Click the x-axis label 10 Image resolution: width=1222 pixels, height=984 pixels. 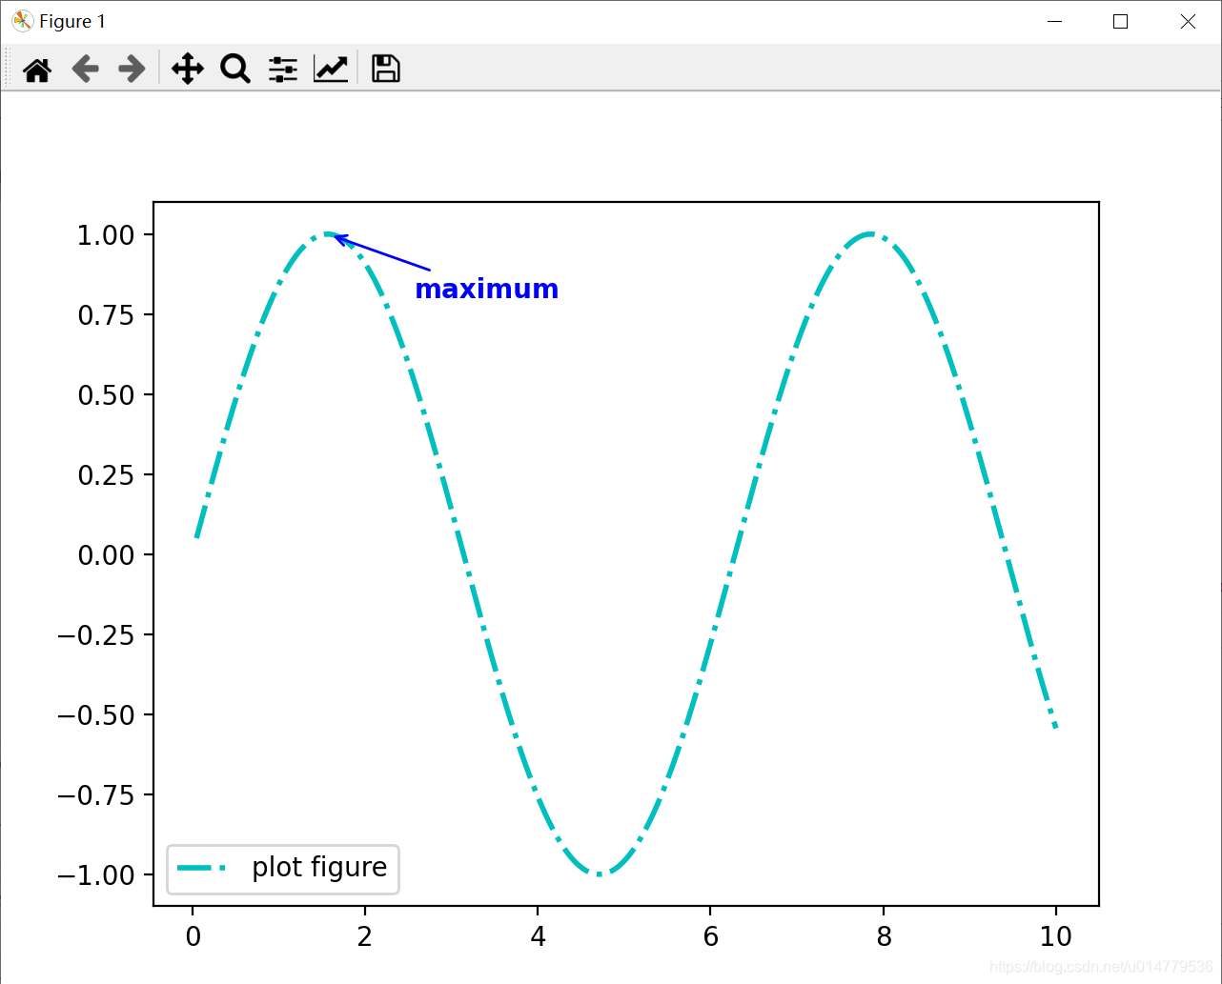click(x=1056, y=937)
